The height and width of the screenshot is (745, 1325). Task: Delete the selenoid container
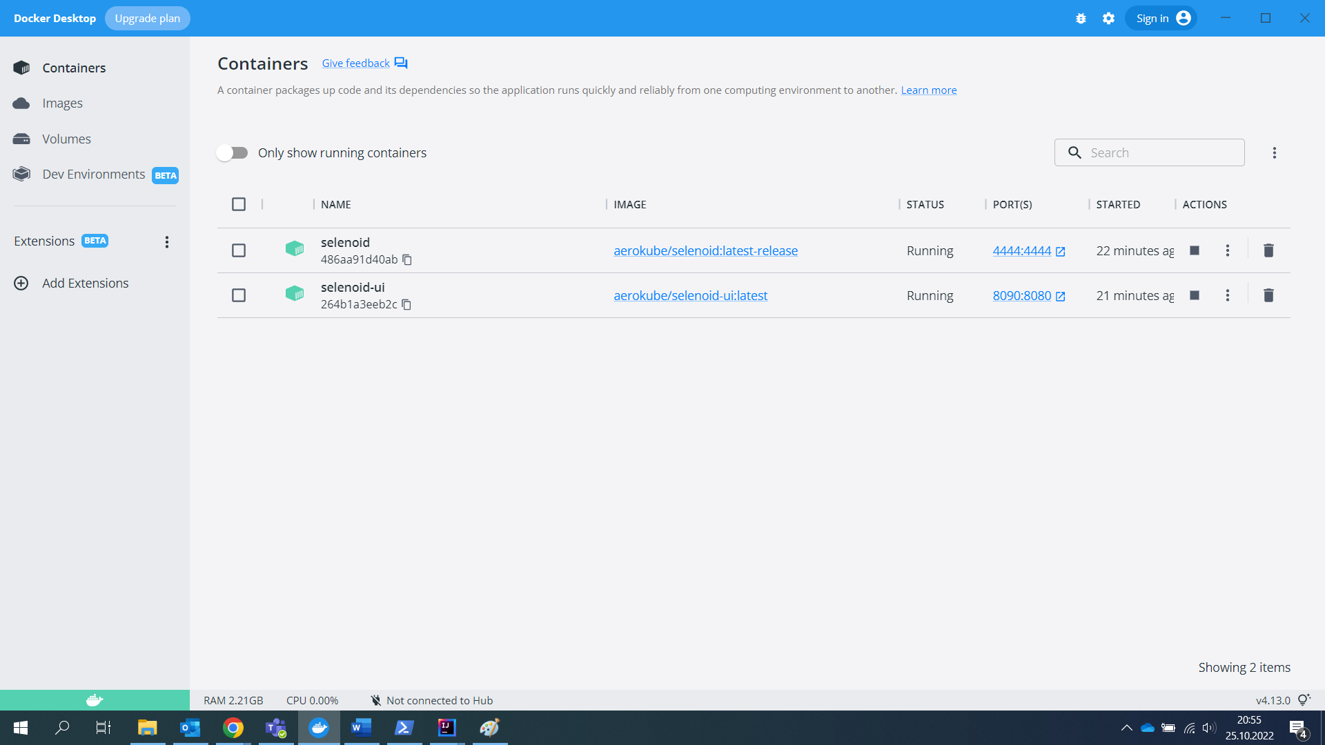(1268, 250)
